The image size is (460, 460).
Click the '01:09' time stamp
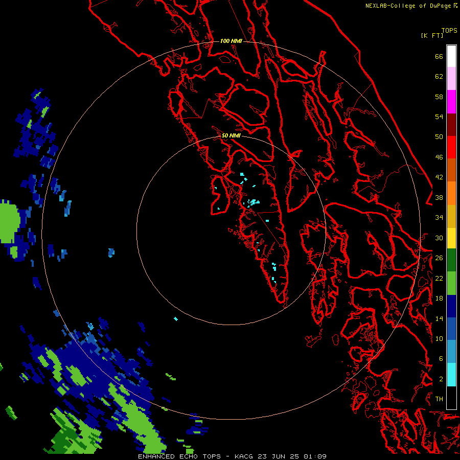pyautogui.click(x=315, y=456)
